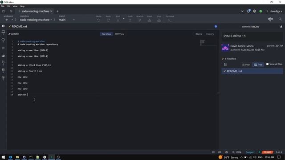Click the commit message SVM-6 #time 1h
Screen dimensions: 285x160
[x=235, y=36]
